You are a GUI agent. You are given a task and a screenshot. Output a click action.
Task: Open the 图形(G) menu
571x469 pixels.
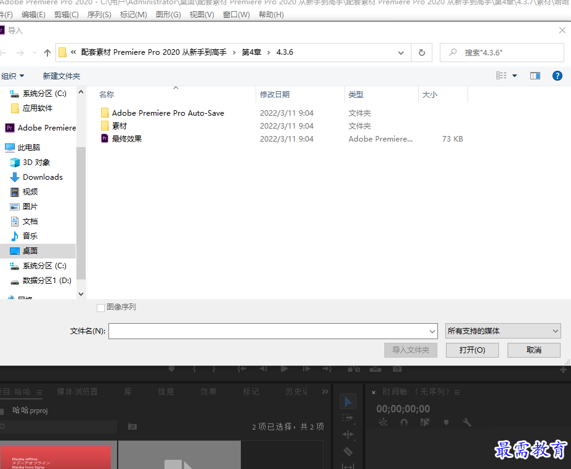pyautogui.click(x=168, y=15)
